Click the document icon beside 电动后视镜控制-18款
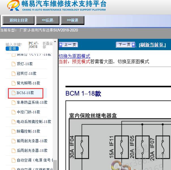Image resolution: width=171 pixels, height=170 pixels. coord(14,122)
